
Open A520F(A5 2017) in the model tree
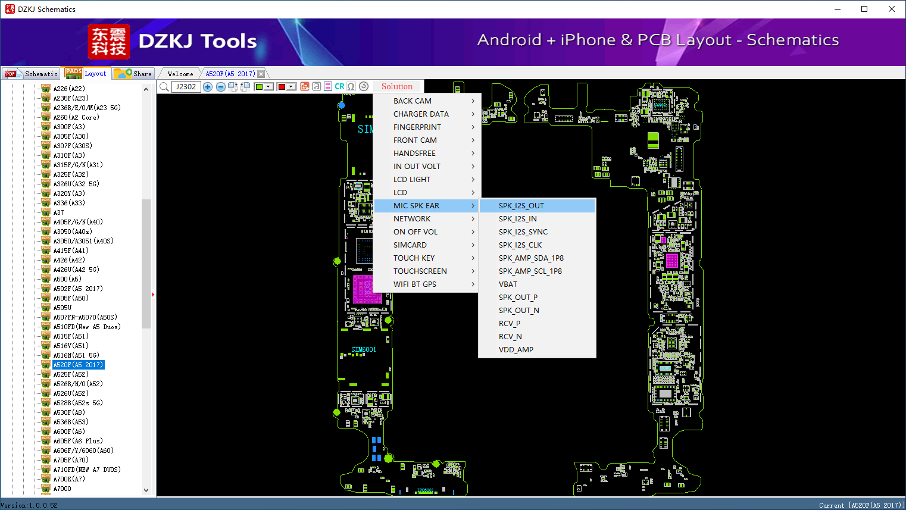(78, 365)
